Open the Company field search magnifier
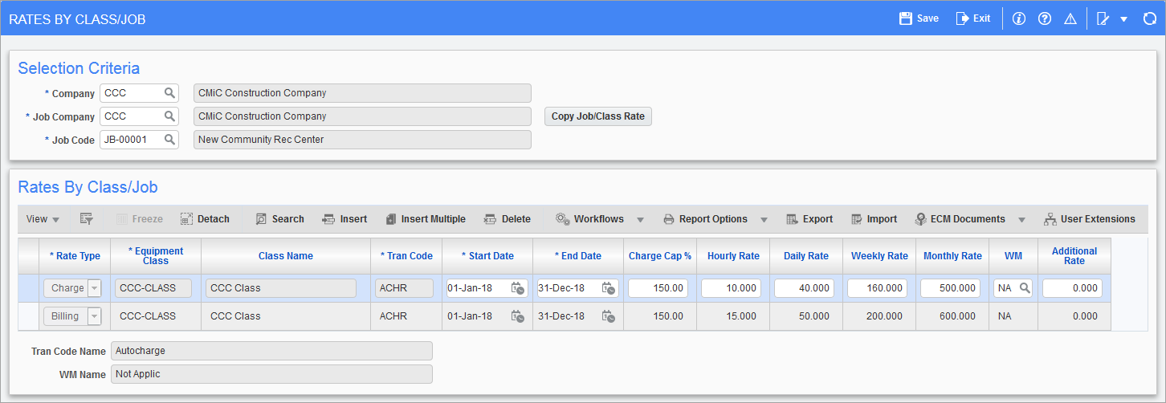 click(x=169, y=93)
